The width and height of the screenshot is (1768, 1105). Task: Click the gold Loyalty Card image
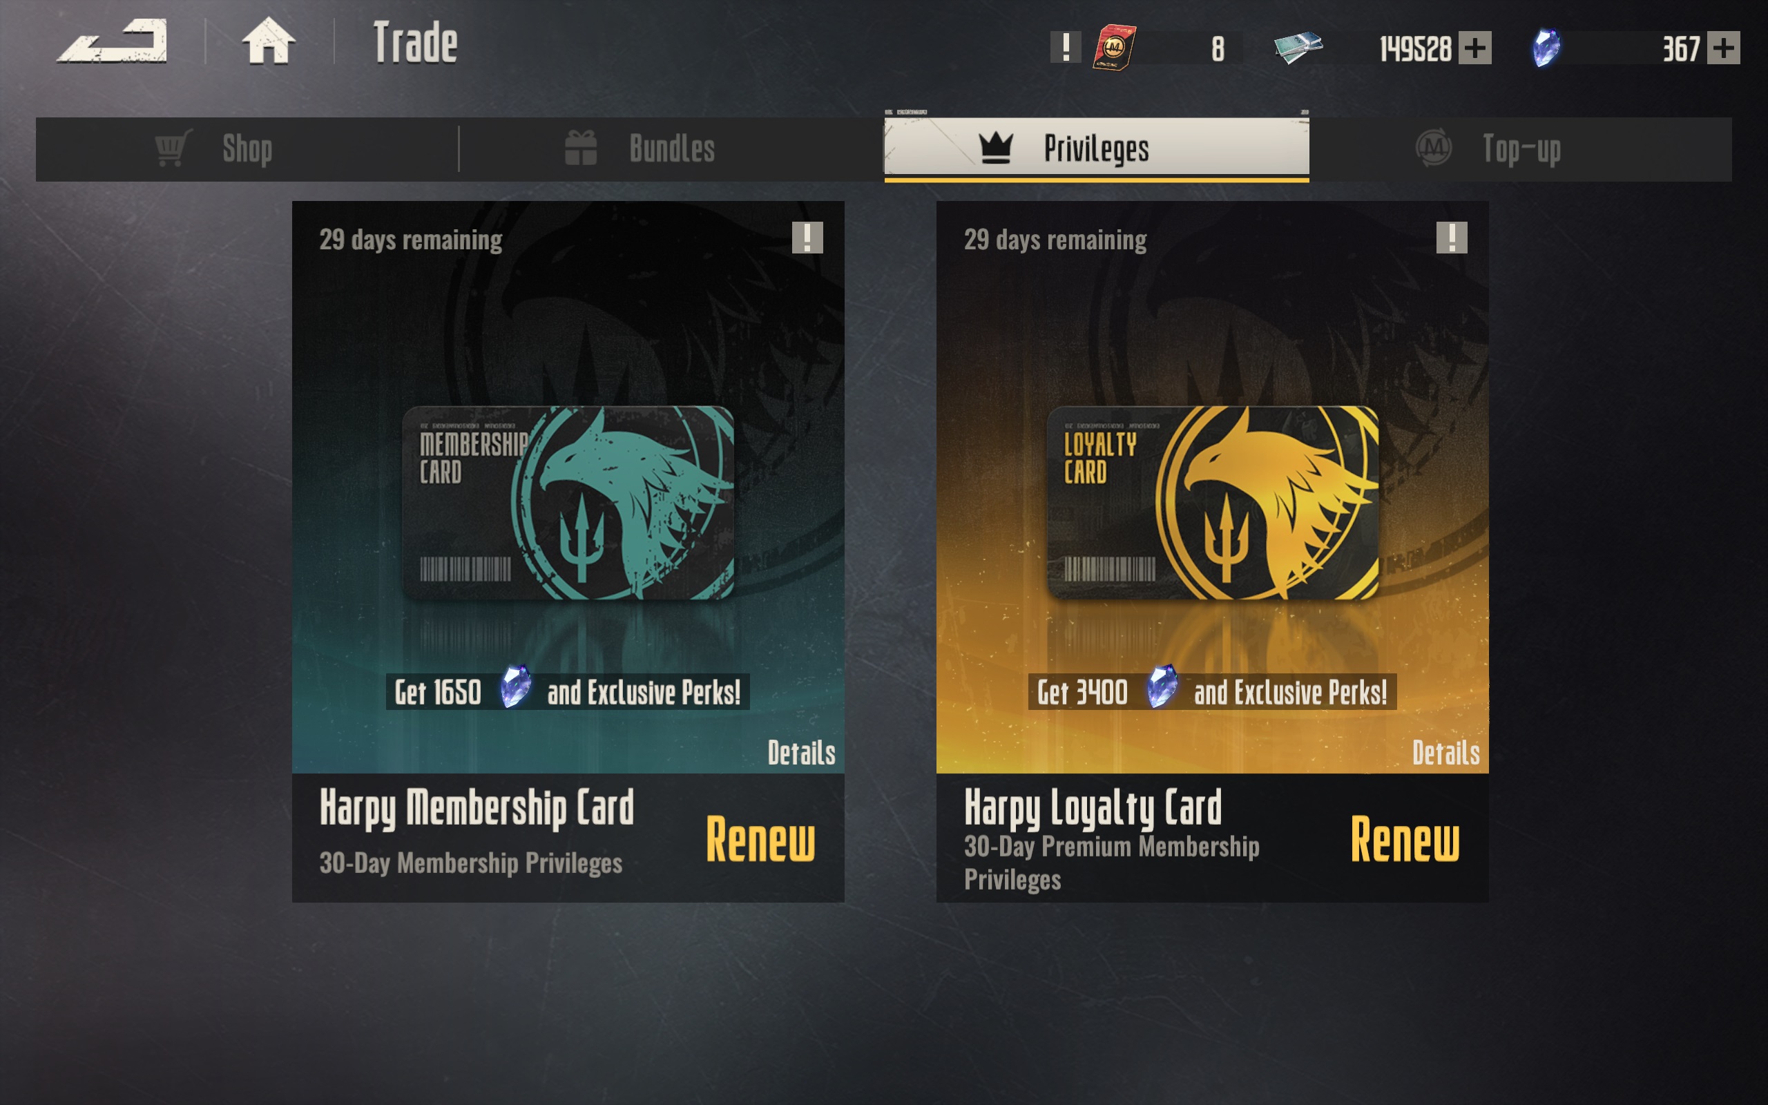tap(1213, 503)
